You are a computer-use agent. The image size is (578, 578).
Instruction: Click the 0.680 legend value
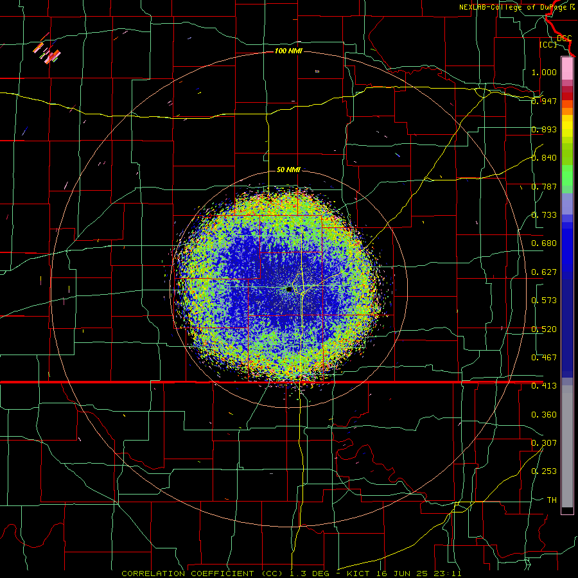[544, 243]
